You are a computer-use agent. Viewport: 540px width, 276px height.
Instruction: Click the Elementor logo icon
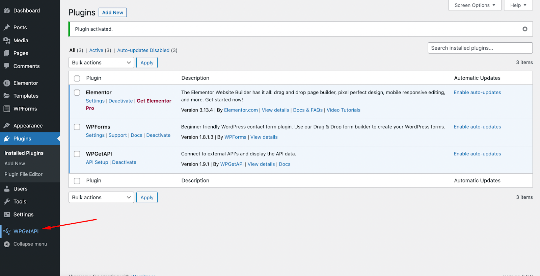[x=7, y=83]
